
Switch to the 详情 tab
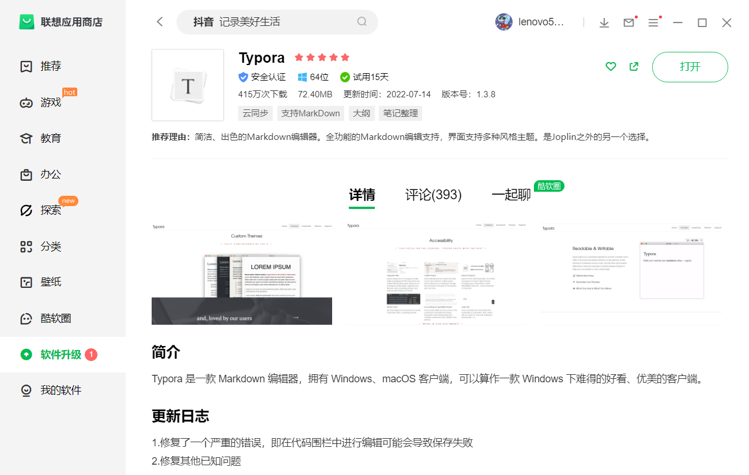point(362,195)
